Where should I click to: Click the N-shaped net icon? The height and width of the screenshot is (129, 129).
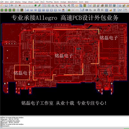click(x=120, y=10)
